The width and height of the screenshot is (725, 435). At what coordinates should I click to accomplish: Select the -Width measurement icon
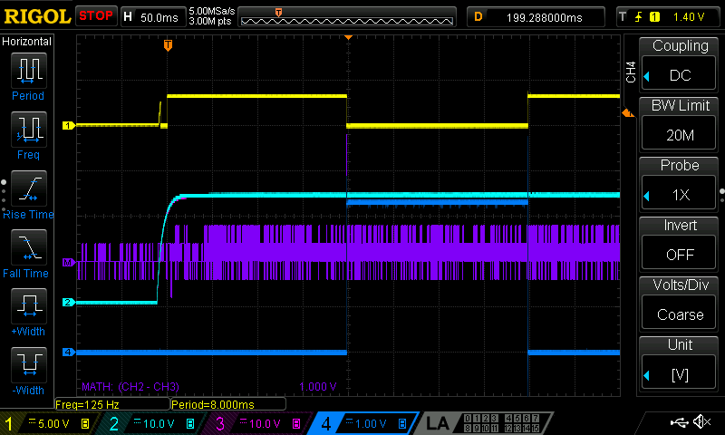[29, 364]
